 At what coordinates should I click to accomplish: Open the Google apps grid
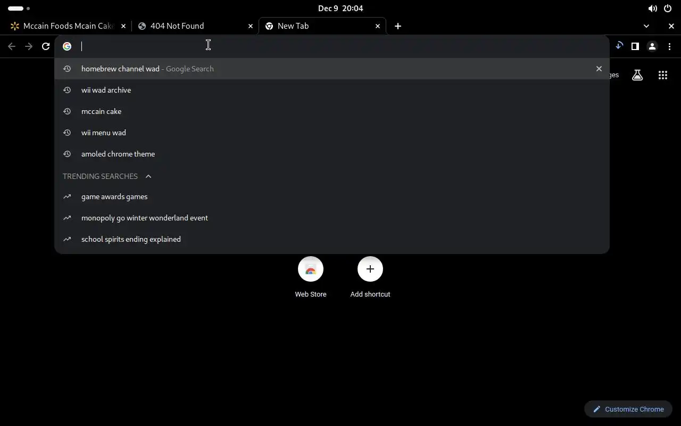tap(663, 75)
